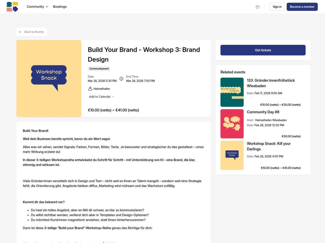This screenshot has height=243, width=325.
Task: Click the Gründer:innenfrühstück event thumbnail icon
Action: coord(232,92)
